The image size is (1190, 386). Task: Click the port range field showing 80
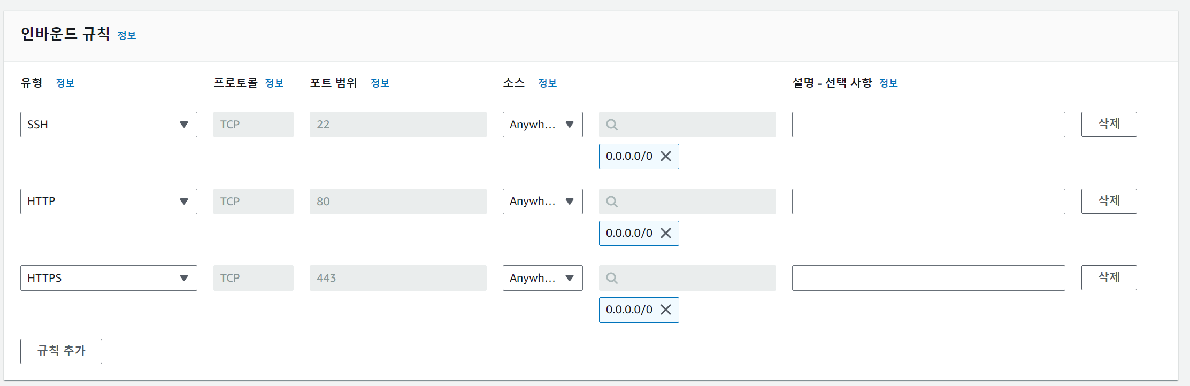click(x=398, y=202)
